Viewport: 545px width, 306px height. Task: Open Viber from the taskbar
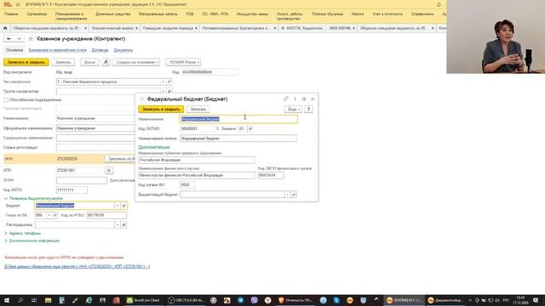(254, 300)
